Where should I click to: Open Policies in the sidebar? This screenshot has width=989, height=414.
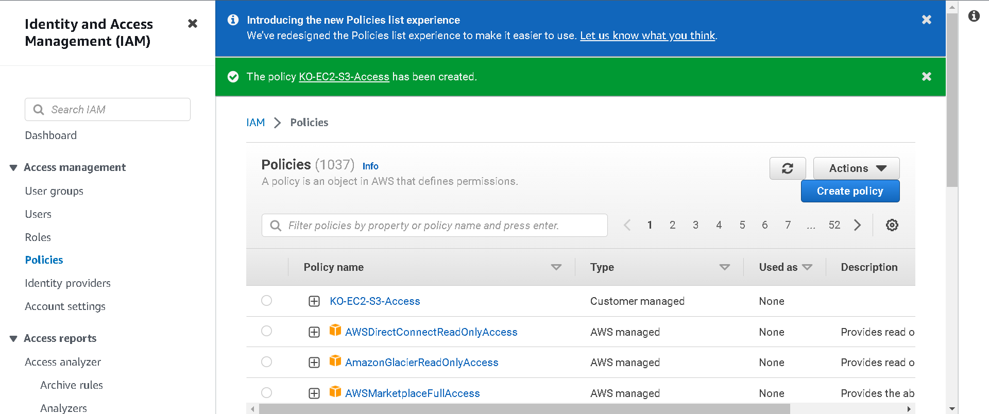pos(44,260)
